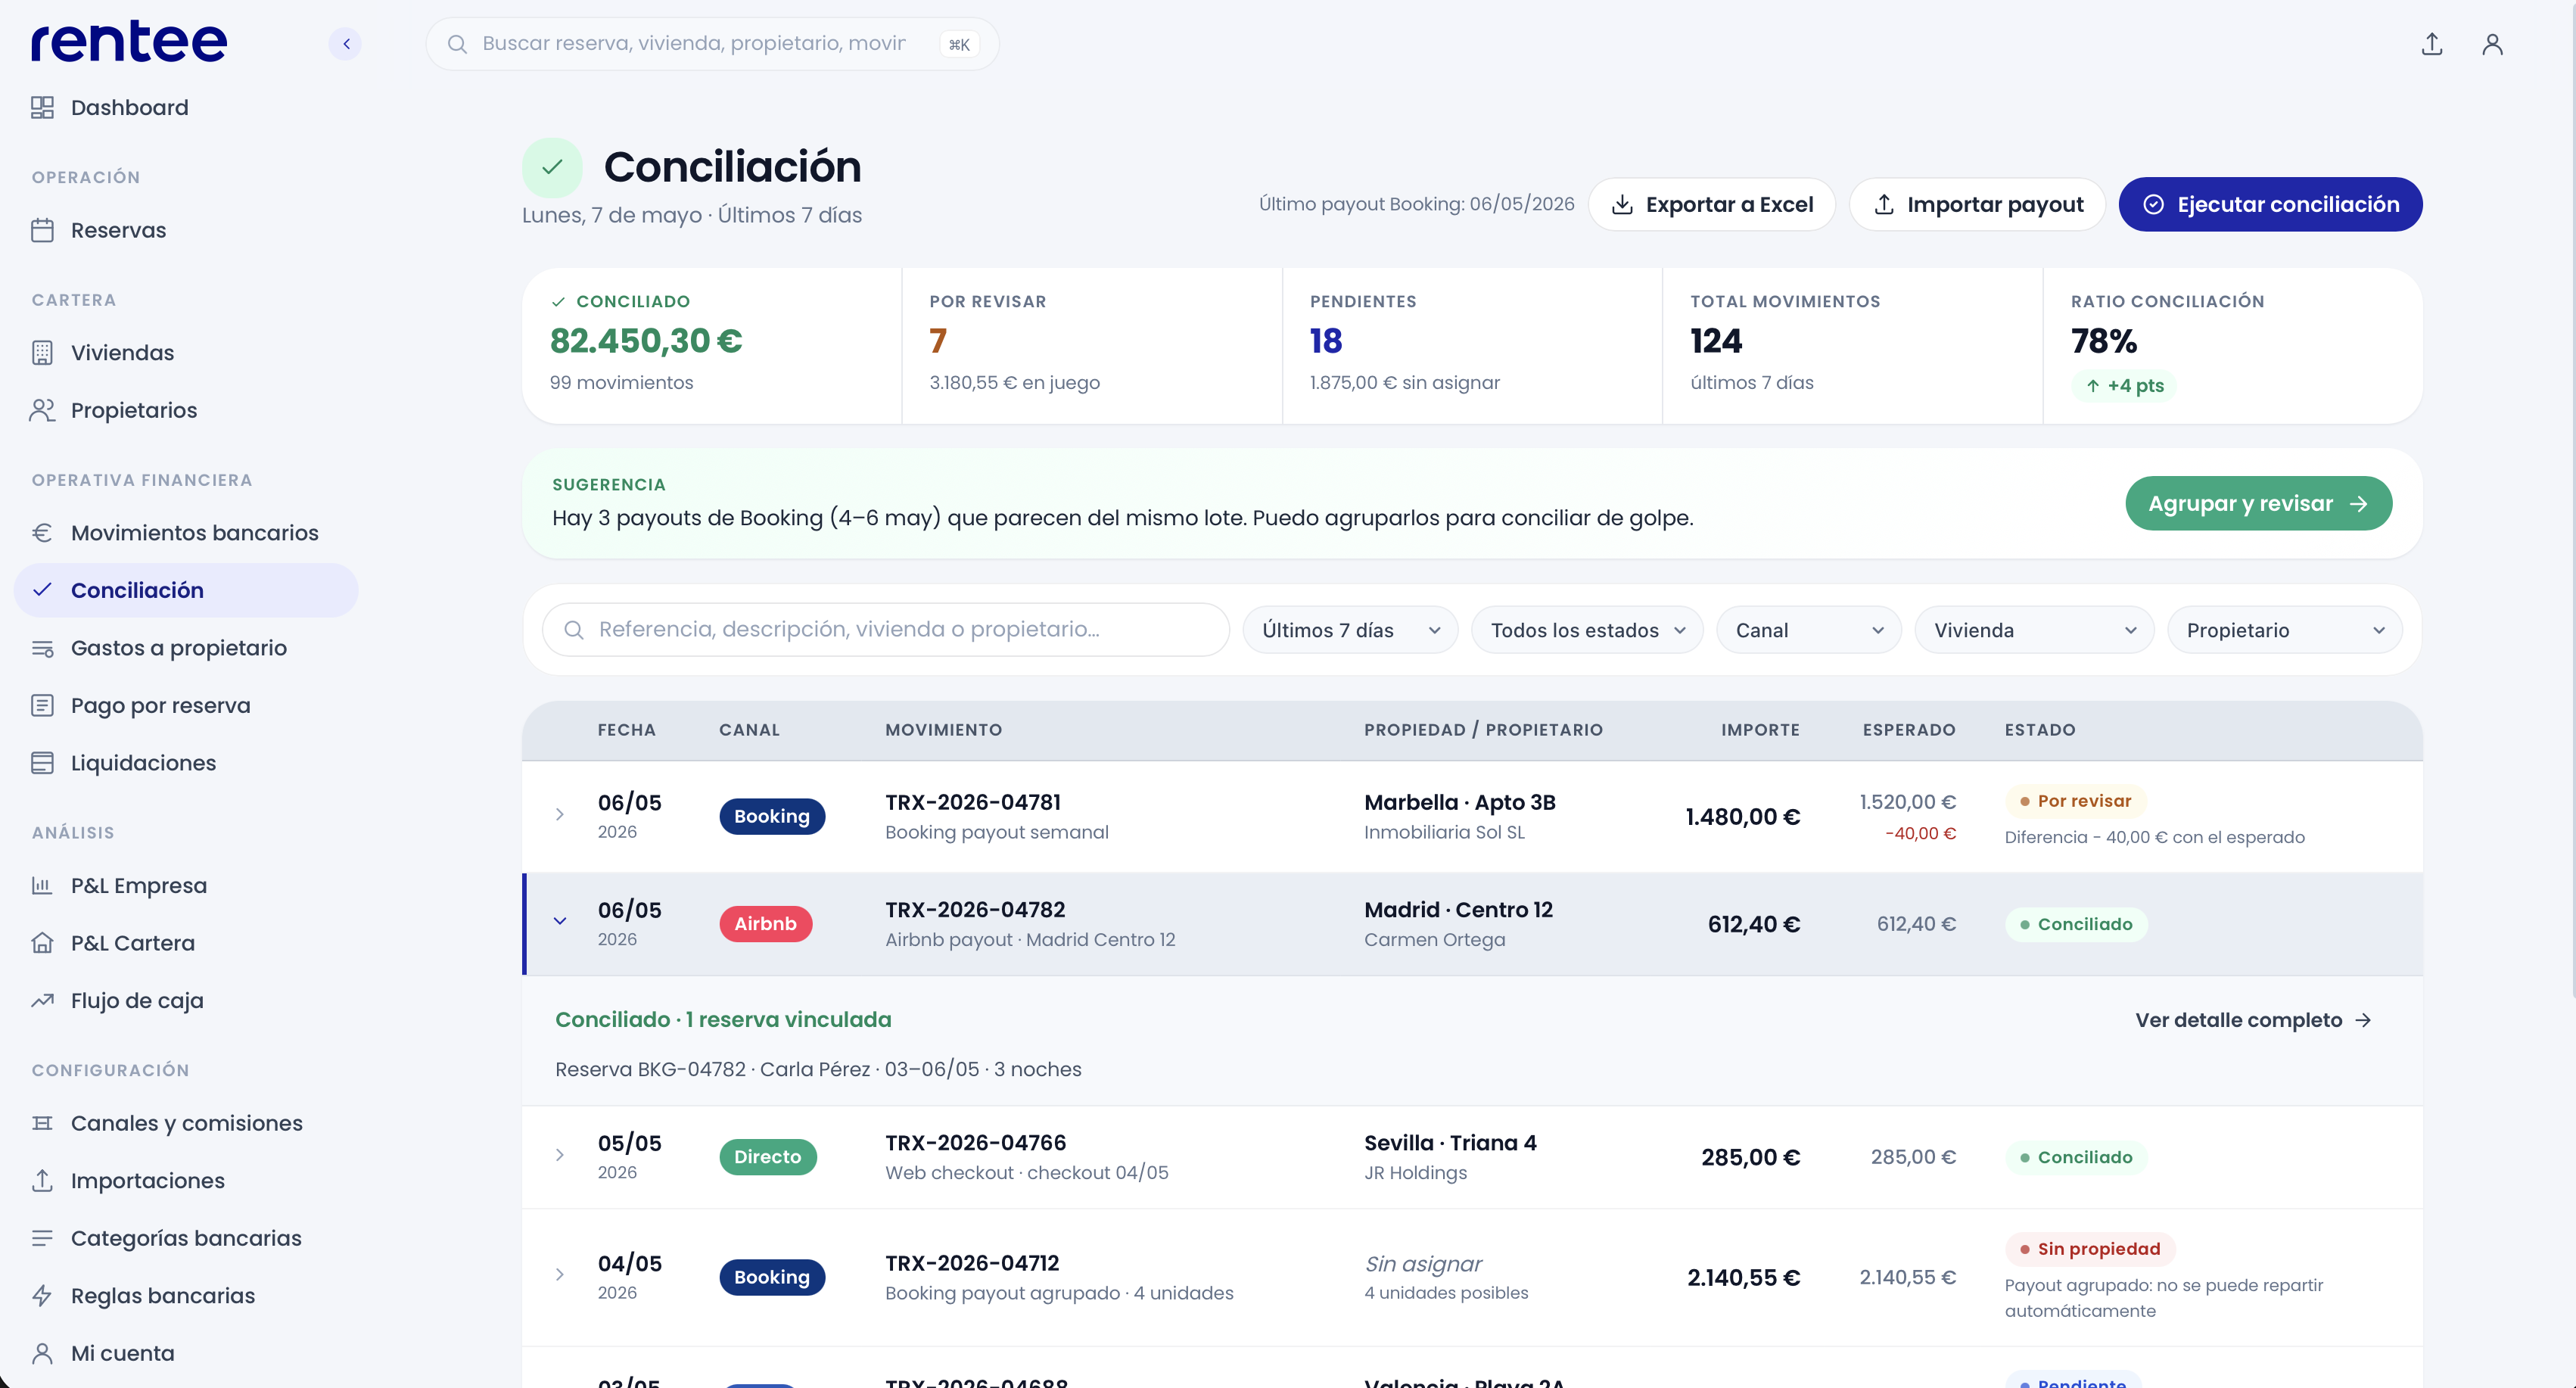Click the Directo channel tag

point(768,1157)
